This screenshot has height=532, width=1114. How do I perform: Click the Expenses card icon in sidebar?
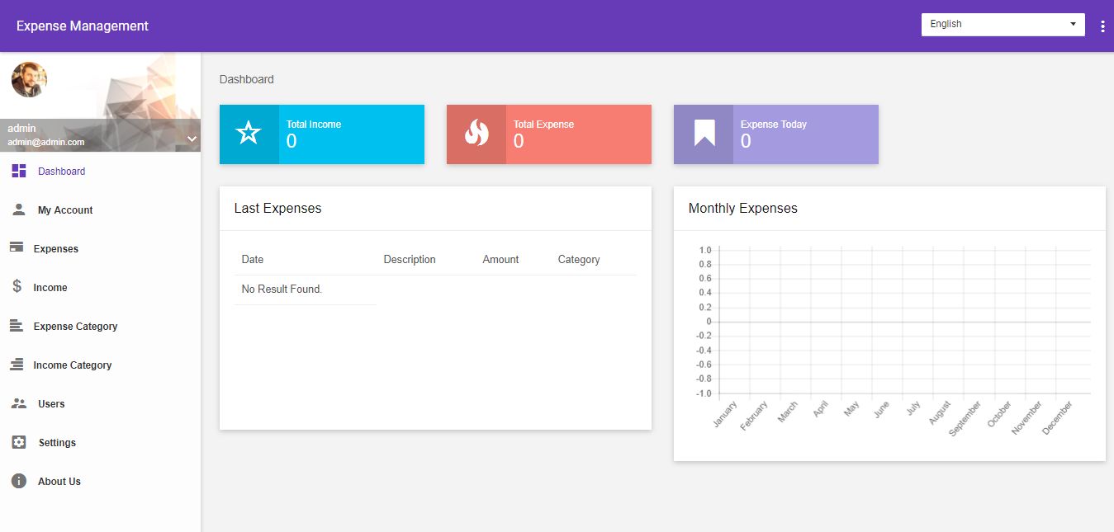pyautogui.click(x=17, y=247)
